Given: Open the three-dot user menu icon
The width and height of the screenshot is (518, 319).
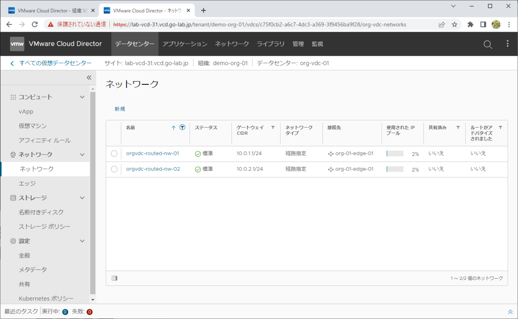Looking at the screenshot, I should point(508,44).
